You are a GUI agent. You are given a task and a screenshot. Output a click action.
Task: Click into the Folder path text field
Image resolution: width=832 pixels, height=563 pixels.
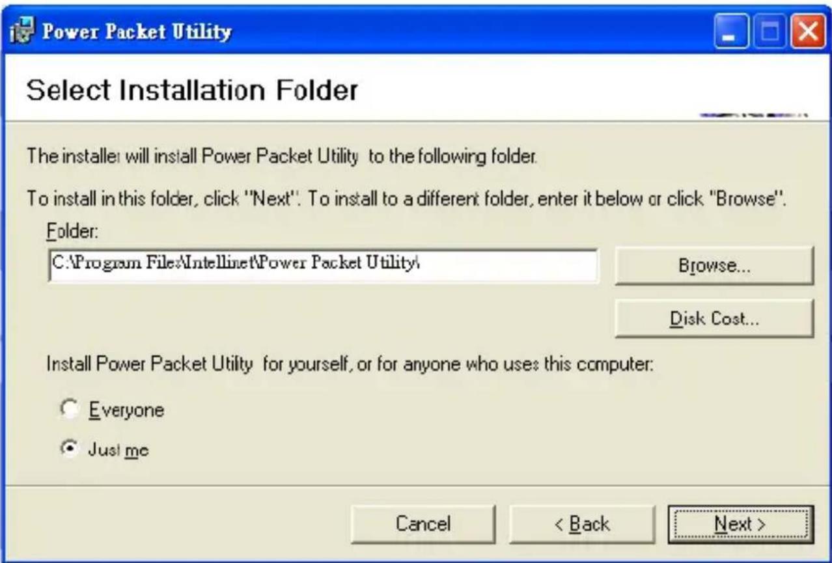pyautogui.click(x=322, y=265)
